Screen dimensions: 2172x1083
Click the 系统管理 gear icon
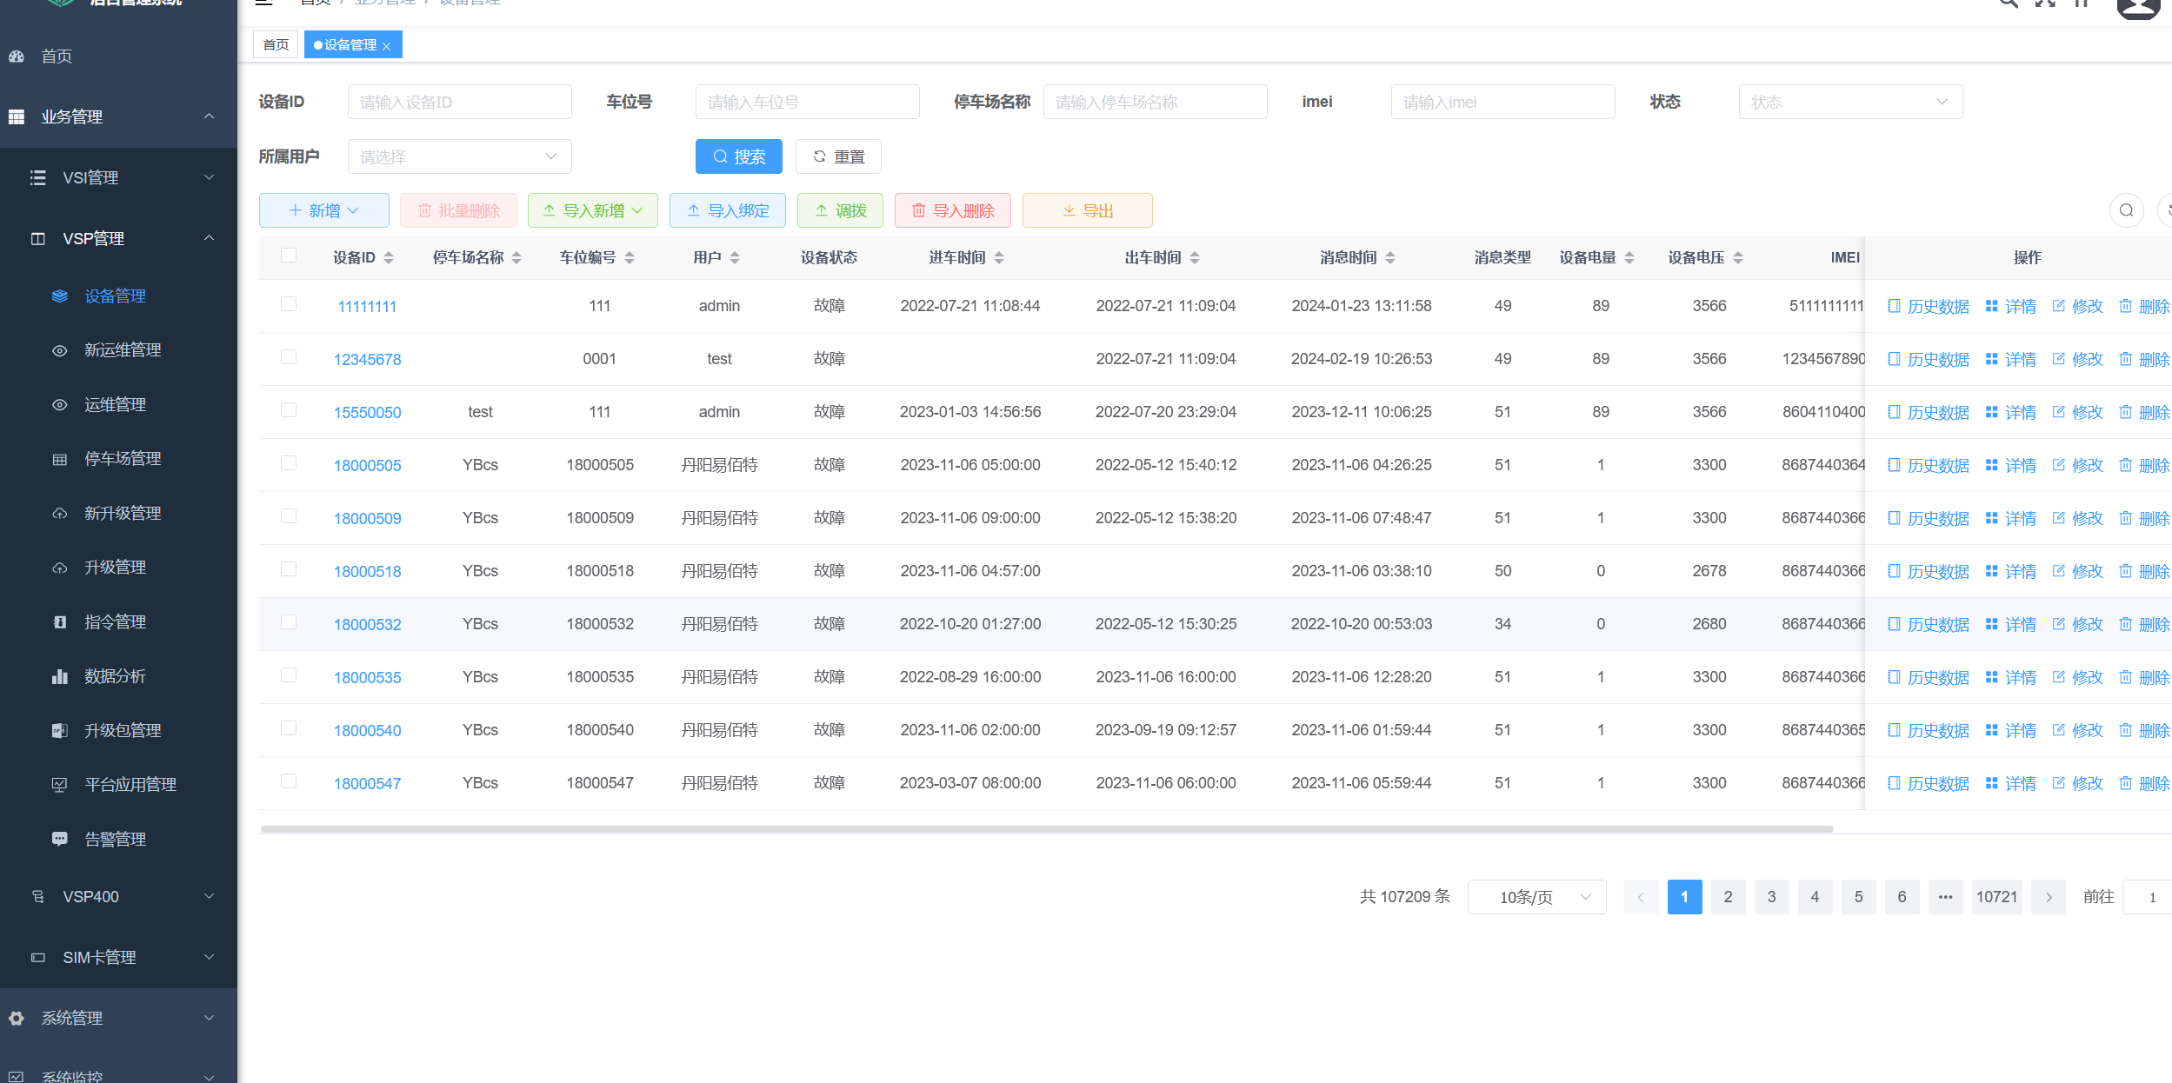pos(17,1018)
